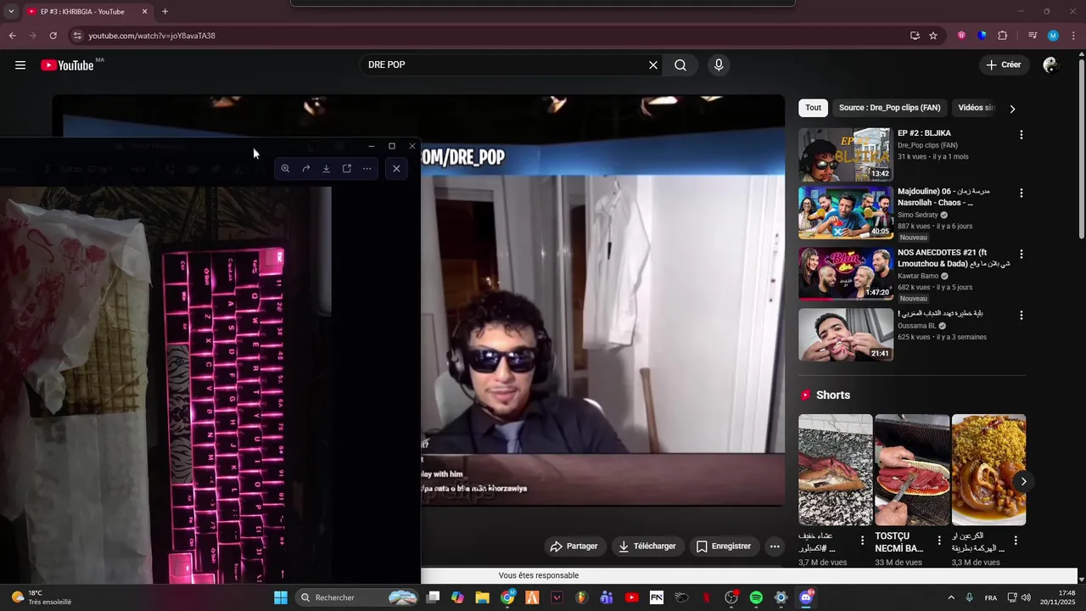The height and width of the screenshot is (611, 1086).
Task: View site information in the address bar
Action: point(76,36)
